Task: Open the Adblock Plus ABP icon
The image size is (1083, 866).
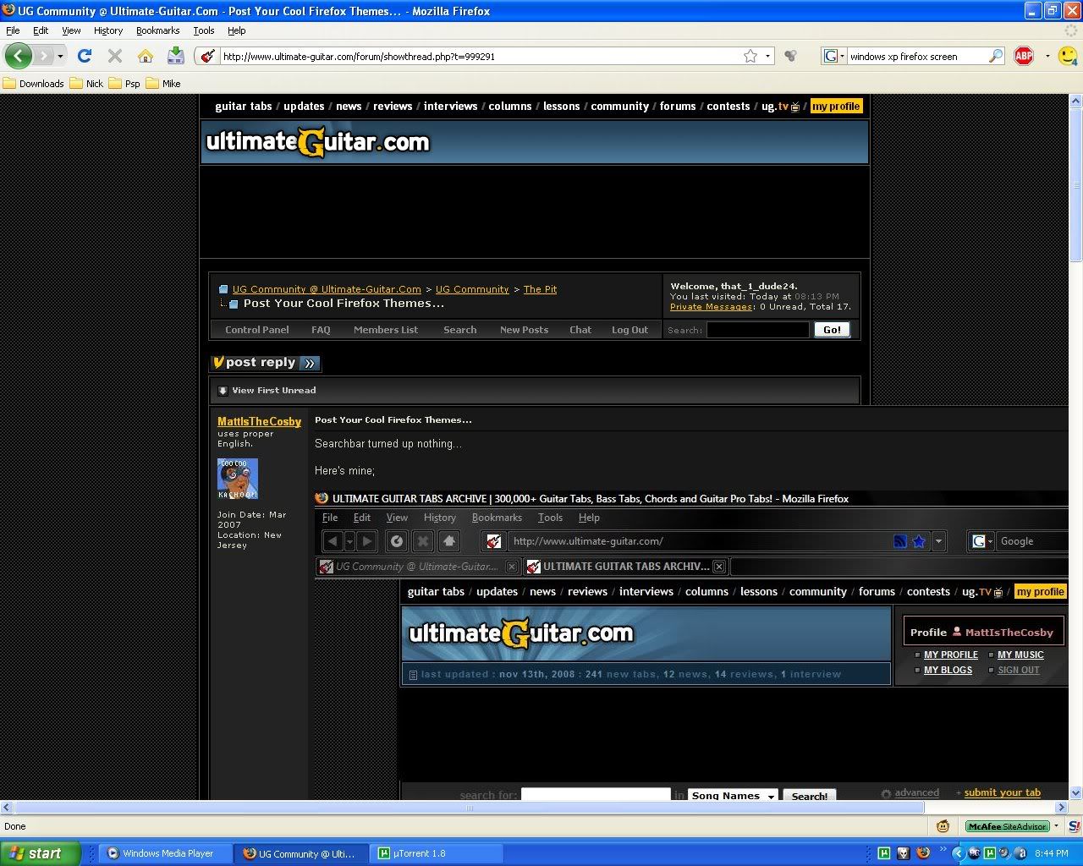Action: (x=1024, y=56)
